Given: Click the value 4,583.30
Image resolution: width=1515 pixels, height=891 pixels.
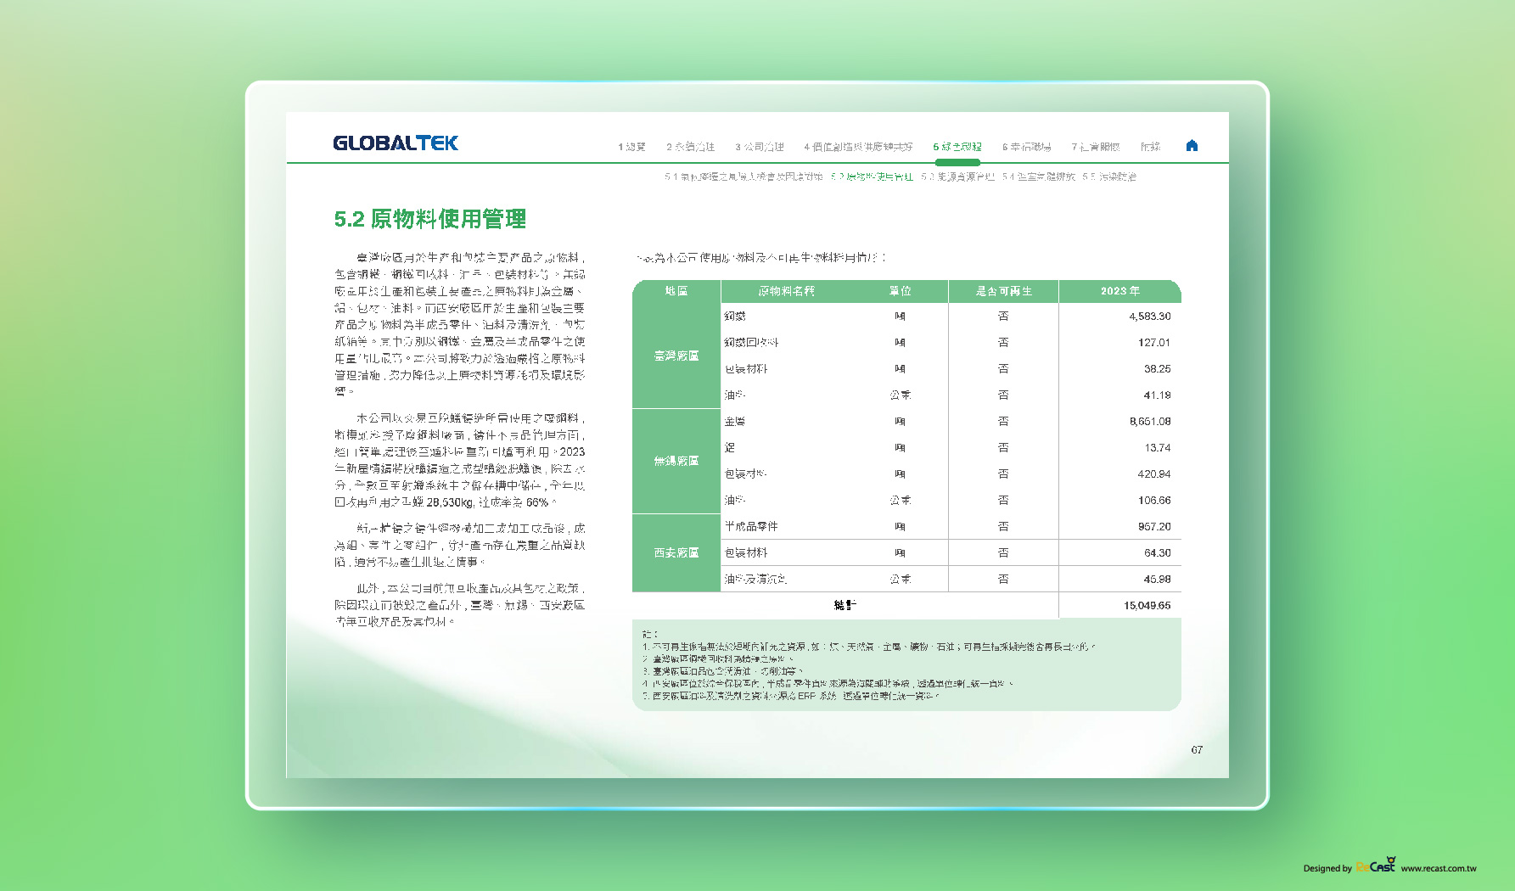Looking at the screenshot, I should pos(1149,317).
